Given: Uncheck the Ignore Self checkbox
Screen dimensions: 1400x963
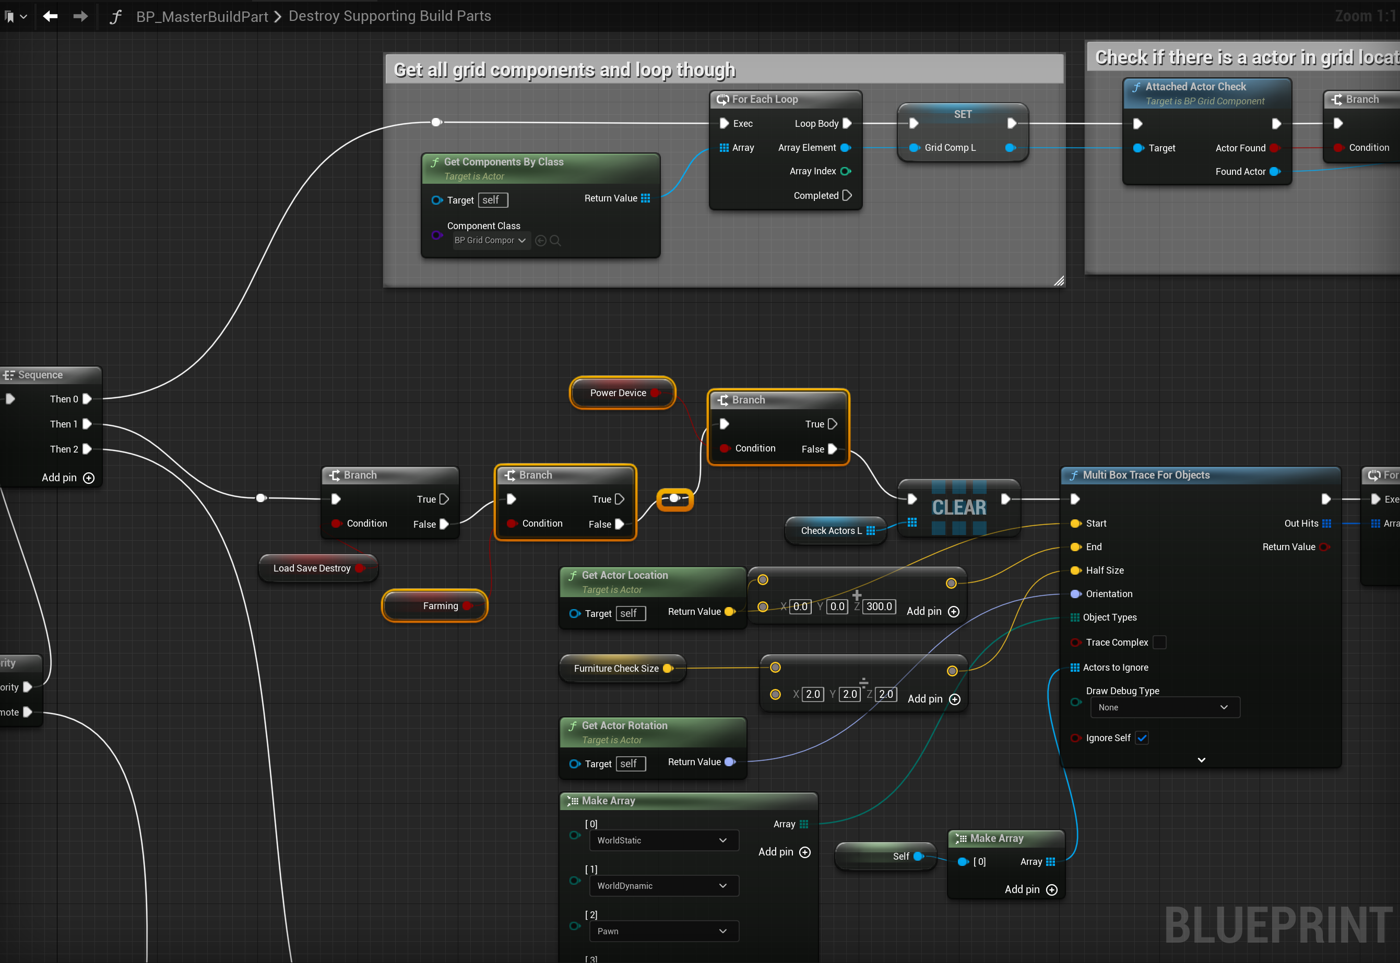Looking at the screenshot, I should pyautogui.click(x=1142, y=738).
